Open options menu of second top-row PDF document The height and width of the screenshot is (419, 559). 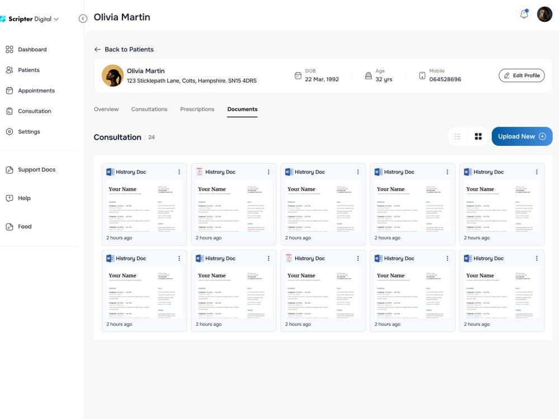coord(269,172)
